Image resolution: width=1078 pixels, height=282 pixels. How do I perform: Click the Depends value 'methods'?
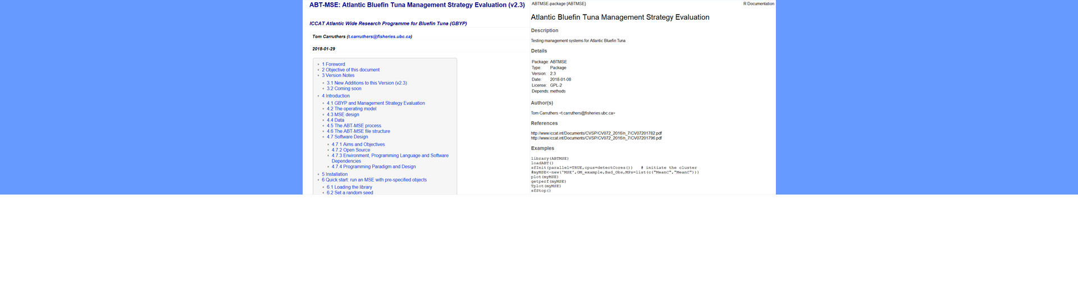(x=558, y=91)
